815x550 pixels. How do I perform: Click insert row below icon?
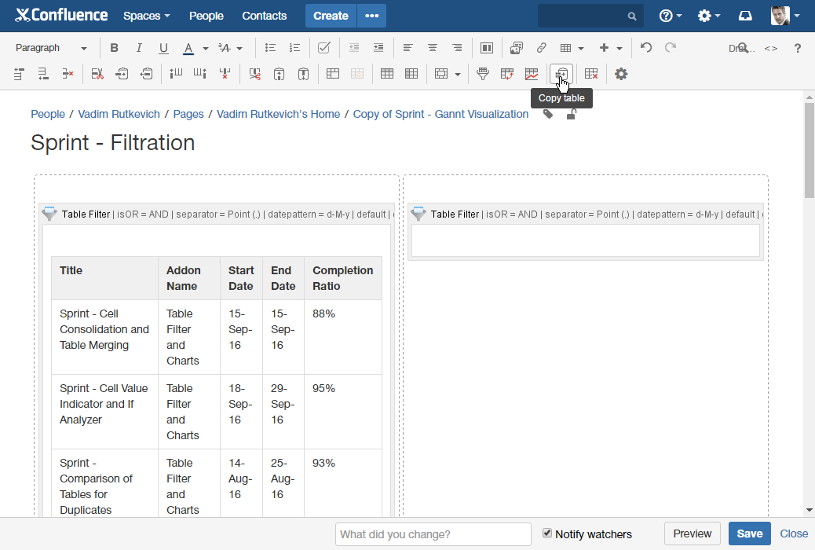[44, 74]
